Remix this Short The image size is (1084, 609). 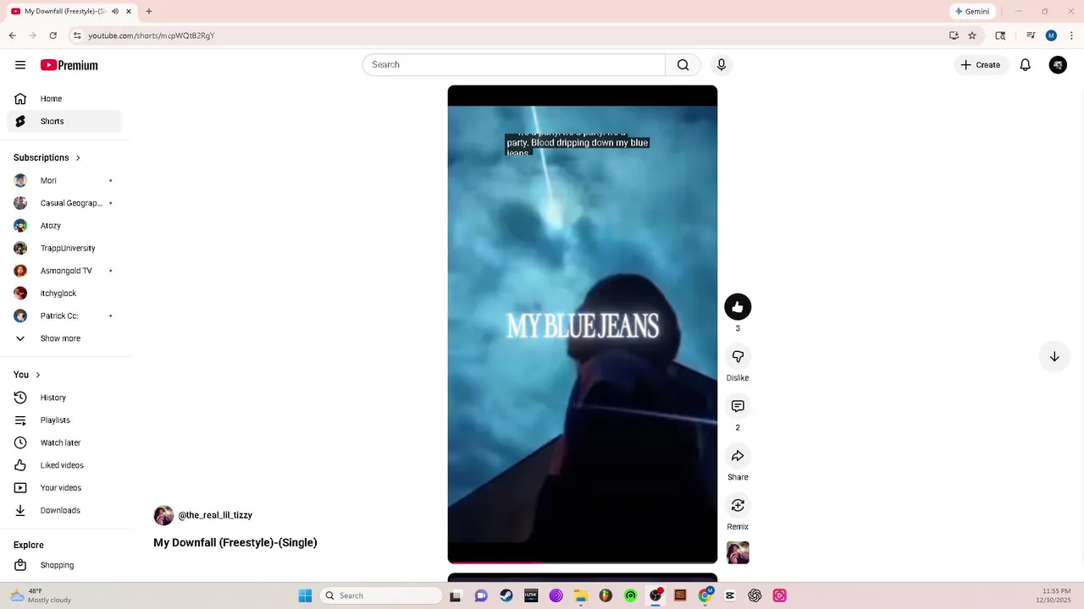coord(738,505)
